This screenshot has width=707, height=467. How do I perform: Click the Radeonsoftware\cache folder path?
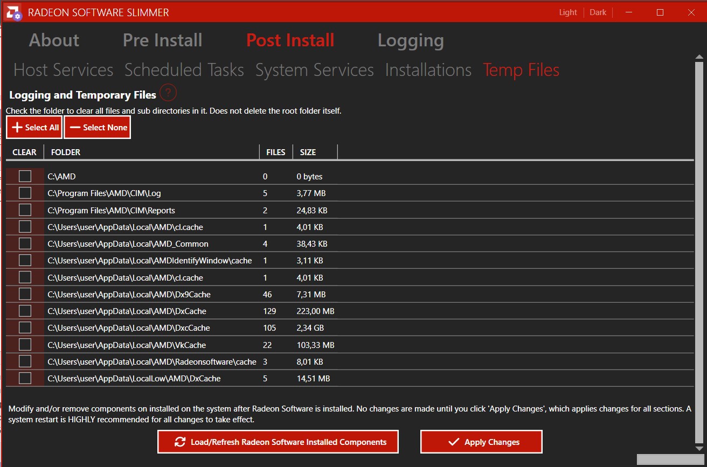(x=152, y=362)
